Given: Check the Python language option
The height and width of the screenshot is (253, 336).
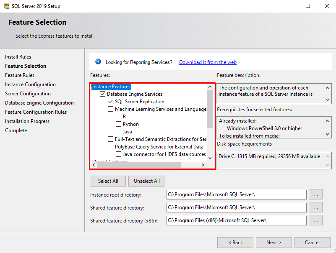Looking at the screenshot, I should [118, 124].
